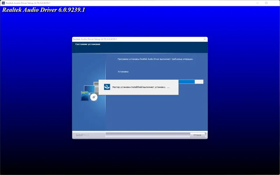Click the inner dialog title 'Realtek Audio Driver Setup (4.78)'
This screenshot has width=280, height=175.
95,39
